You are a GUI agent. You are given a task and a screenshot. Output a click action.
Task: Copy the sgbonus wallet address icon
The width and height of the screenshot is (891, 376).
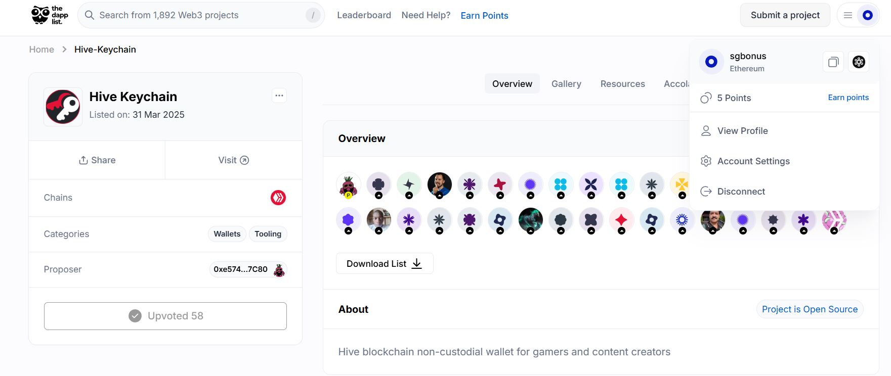833,62
